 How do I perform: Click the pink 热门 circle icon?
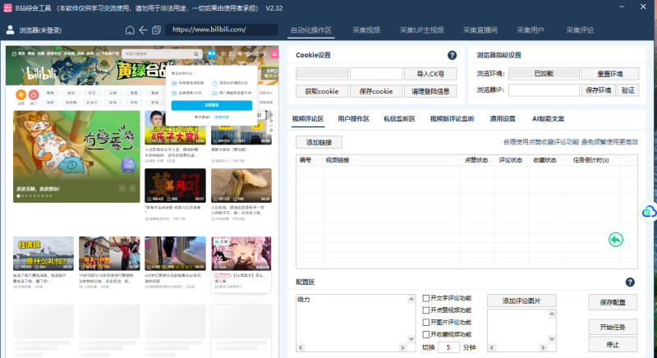pyautogui.click(x=34, y=94)
